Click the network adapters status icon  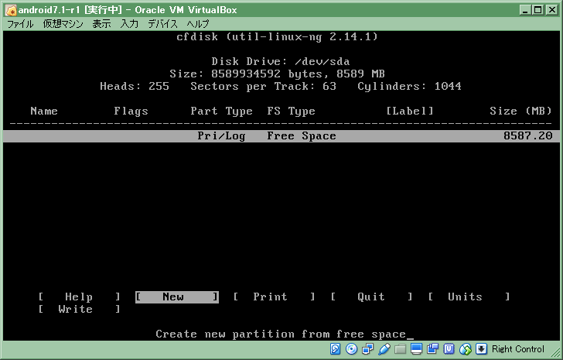pos(367,349)
